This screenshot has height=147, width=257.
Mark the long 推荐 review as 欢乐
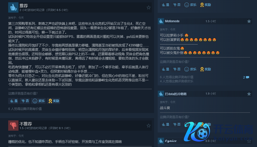[39, 101]
